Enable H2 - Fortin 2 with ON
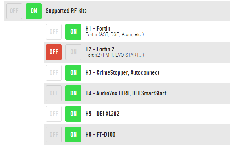 [x=73, y=52]
